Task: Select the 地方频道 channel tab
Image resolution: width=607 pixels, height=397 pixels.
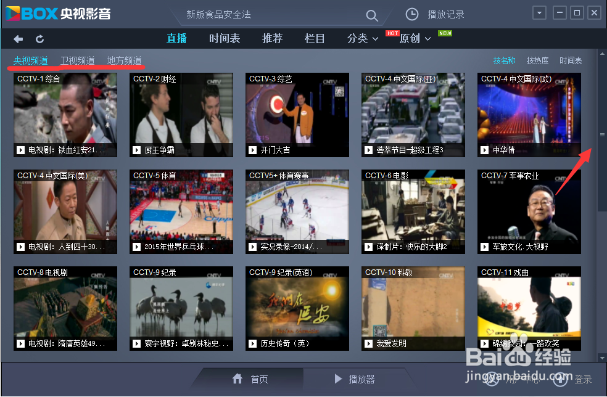Action: coord(124,60)
